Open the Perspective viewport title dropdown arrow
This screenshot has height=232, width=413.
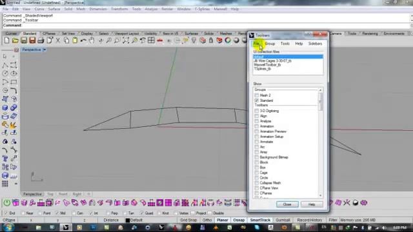[x=45, y=50]
